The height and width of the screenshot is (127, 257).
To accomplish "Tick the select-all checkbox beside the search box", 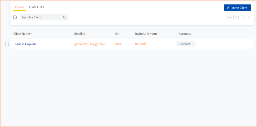I will point(15,17).
